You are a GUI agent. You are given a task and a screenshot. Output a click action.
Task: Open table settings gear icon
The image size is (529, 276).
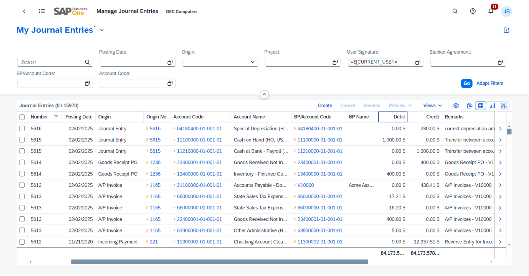tap(456, 106)
